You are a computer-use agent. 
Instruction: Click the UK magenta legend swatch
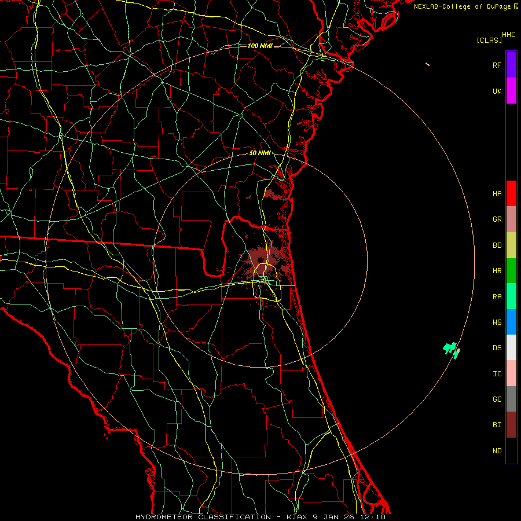[511, 91]
